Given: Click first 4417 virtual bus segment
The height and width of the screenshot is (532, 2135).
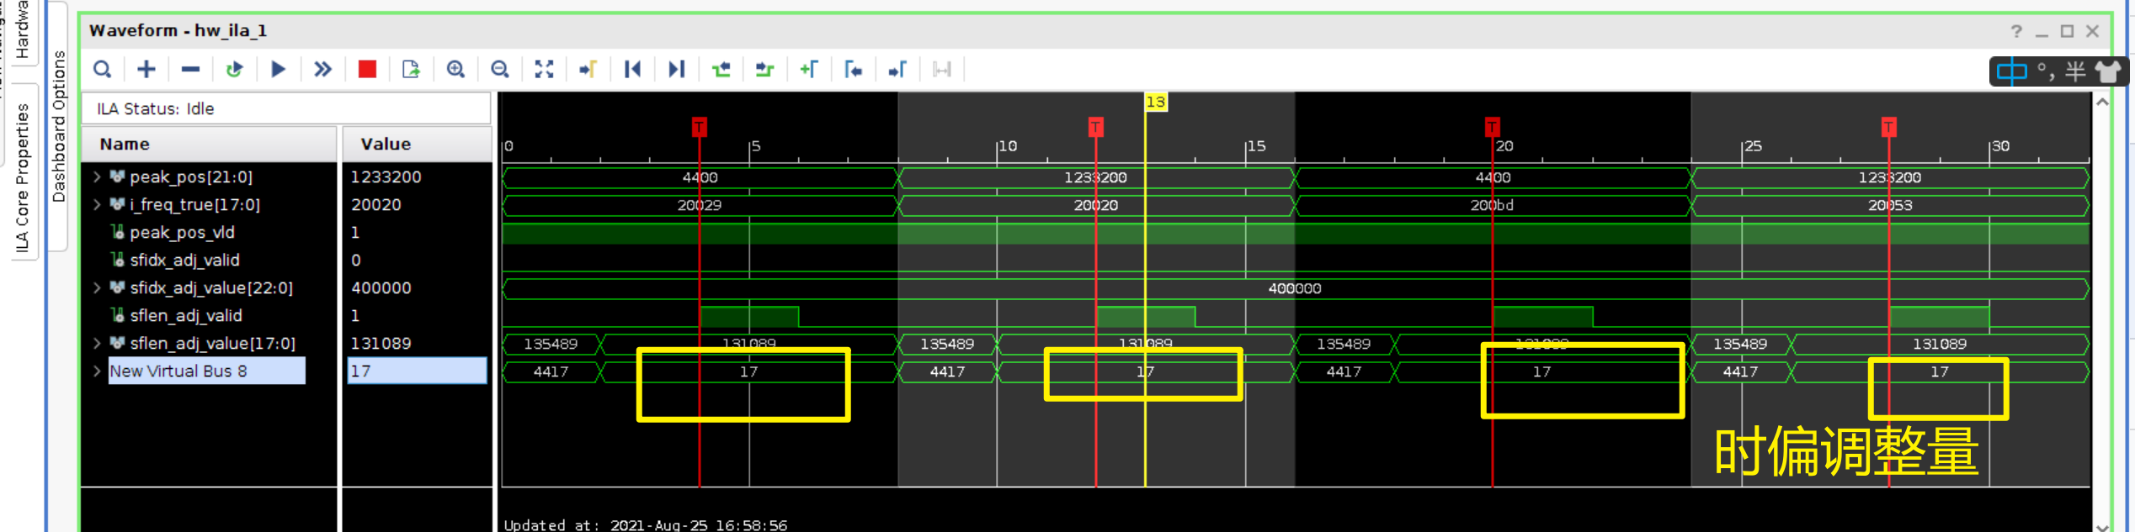Looking at the screenshot, I should [551, 371].
